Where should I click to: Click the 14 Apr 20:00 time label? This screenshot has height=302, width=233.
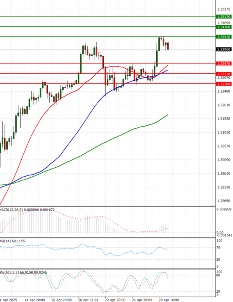pos(34,300)
